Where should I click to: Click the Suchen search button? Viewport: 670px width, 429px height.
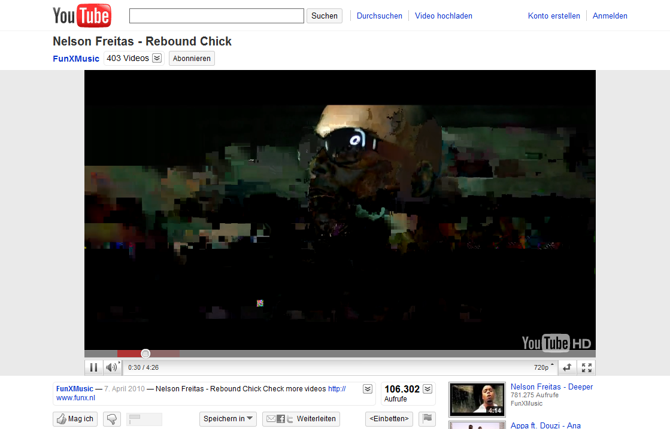325,16
